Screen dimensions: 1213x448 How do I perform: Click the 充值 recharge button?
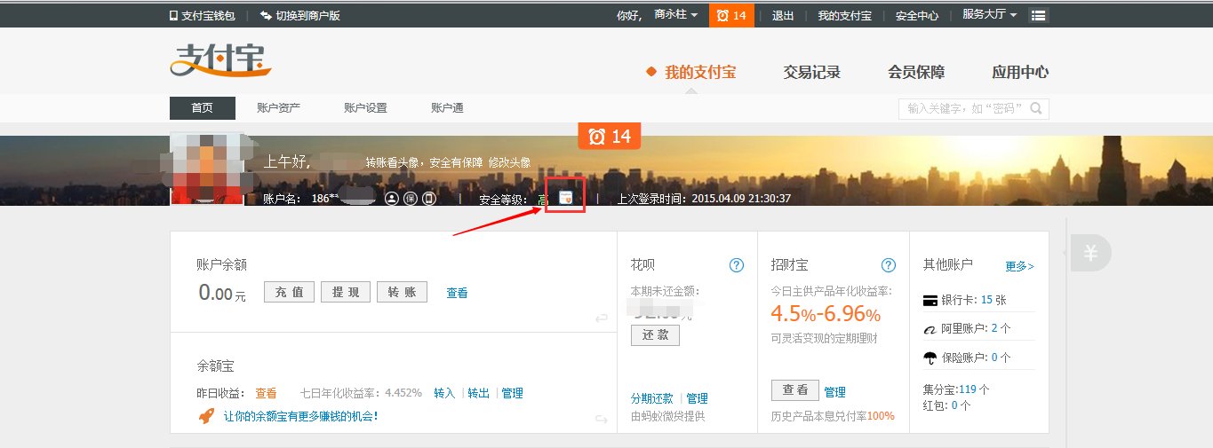click(x=289, y=292)
